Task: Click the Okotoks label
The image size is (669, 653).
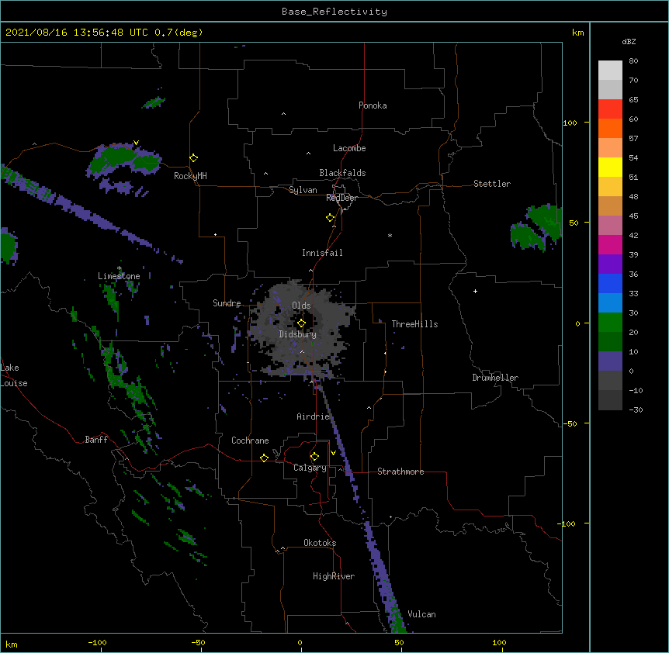Action: (x=320, y=543)
